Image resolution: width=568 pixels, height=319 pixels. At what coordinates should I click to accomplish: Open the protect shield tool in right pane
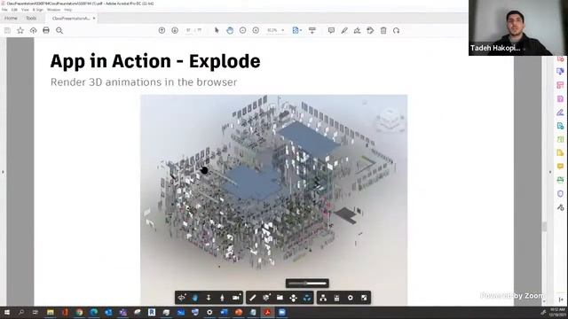coord(560,193)
